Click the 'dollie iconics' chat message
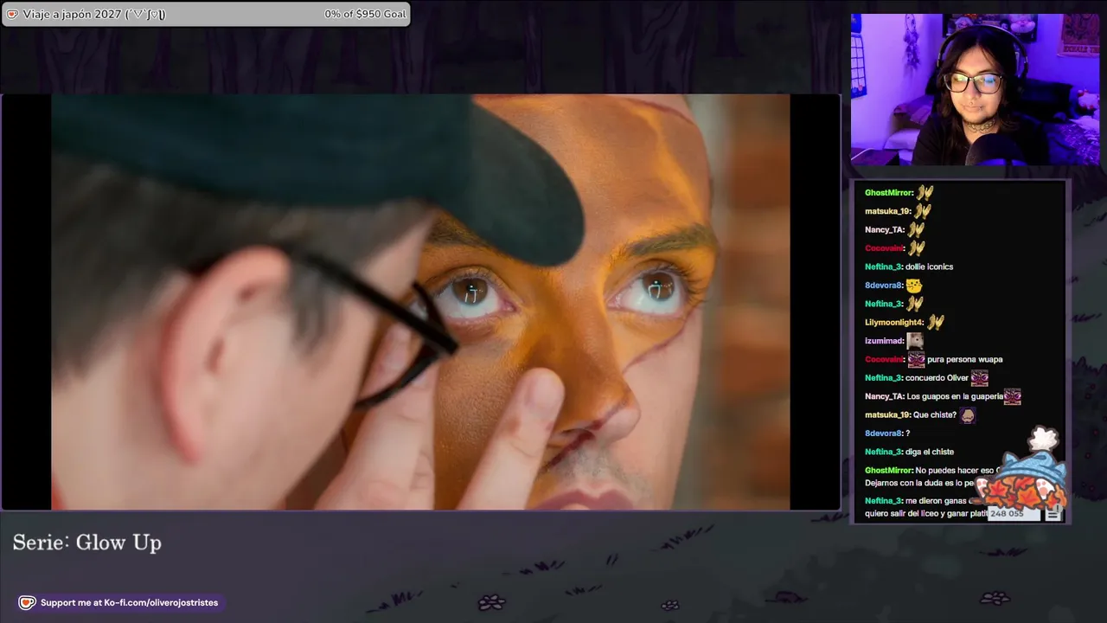Screen dimensions: 1107x623 (x=929, y=267)
